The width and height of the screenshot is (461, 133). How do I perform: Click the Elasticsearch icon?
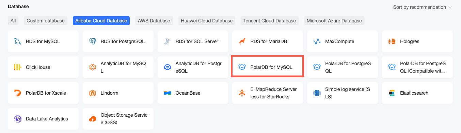pyautogui.click(x=392, y=93)
